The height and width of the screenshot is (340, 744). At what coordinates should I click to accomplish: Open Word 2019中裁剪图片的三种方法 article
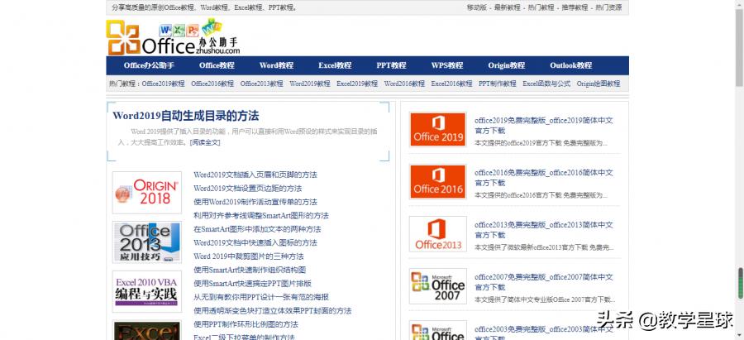[x=249, y=256]
